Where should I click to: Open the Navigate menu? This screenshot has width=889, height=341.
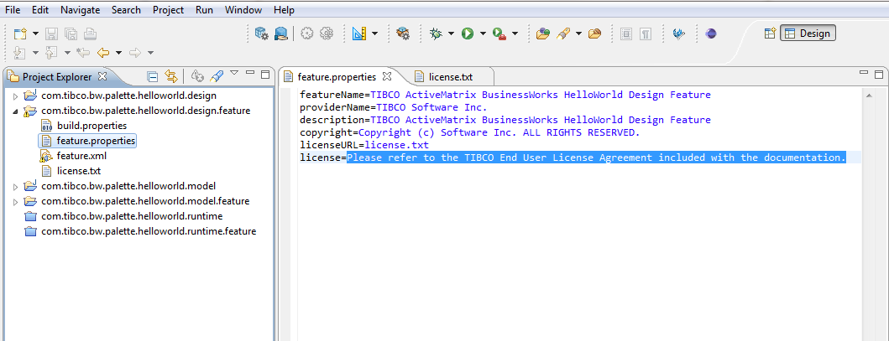80,10
